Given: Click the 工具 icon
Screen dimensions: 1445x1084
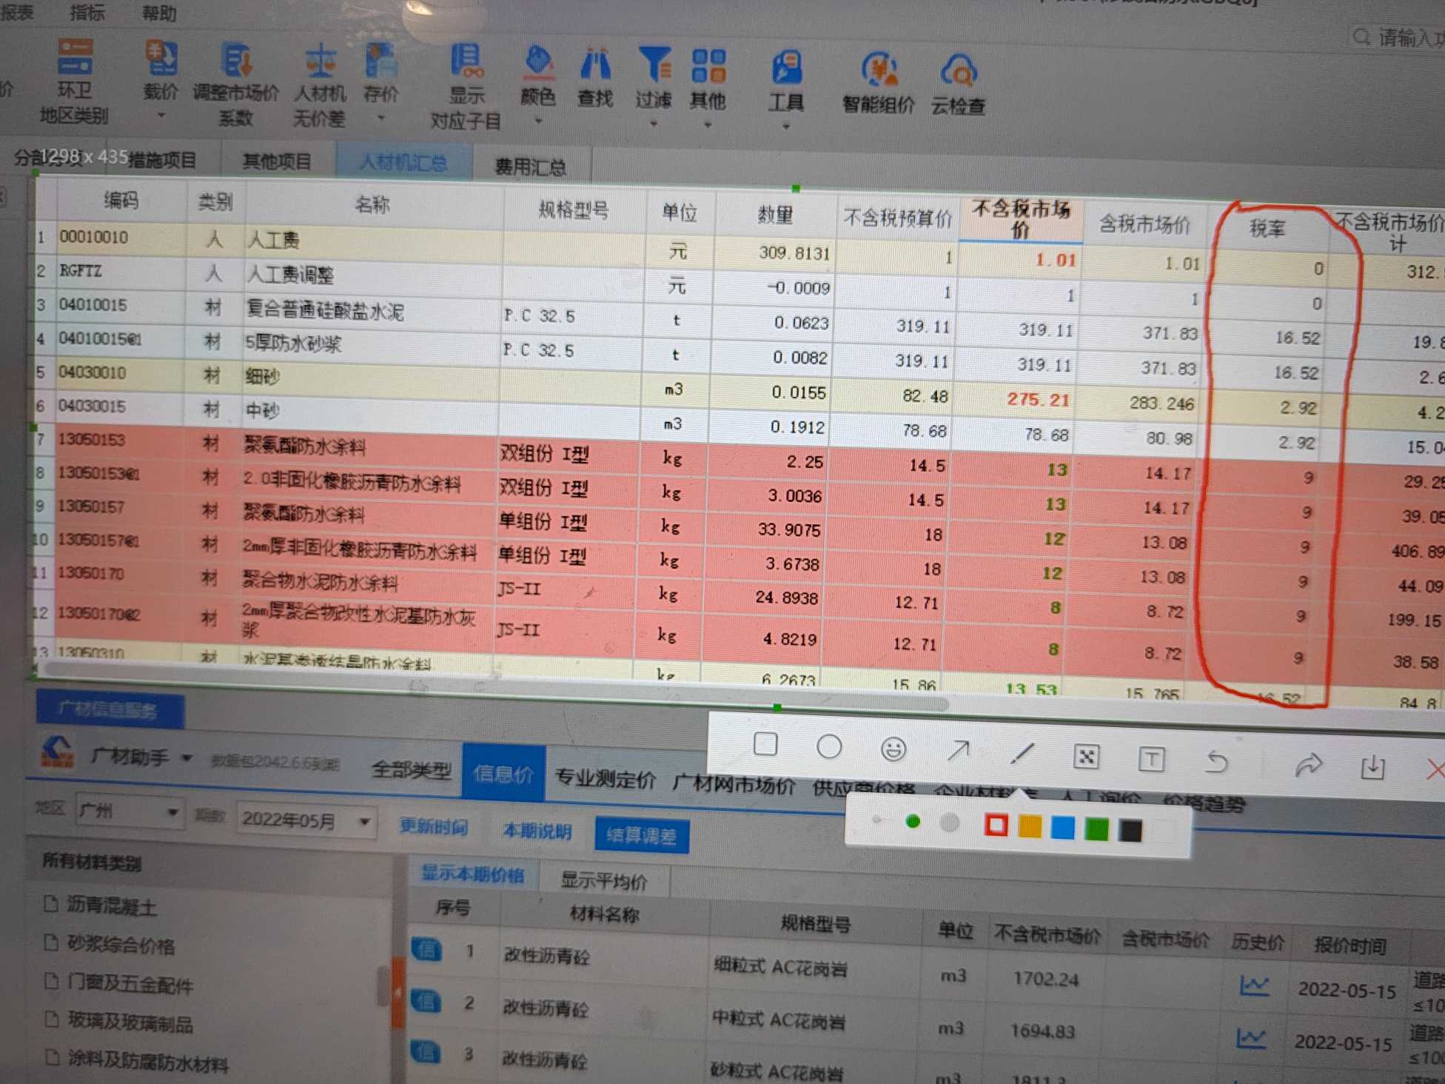Looking at the screenshot, I should pos(786,68).
